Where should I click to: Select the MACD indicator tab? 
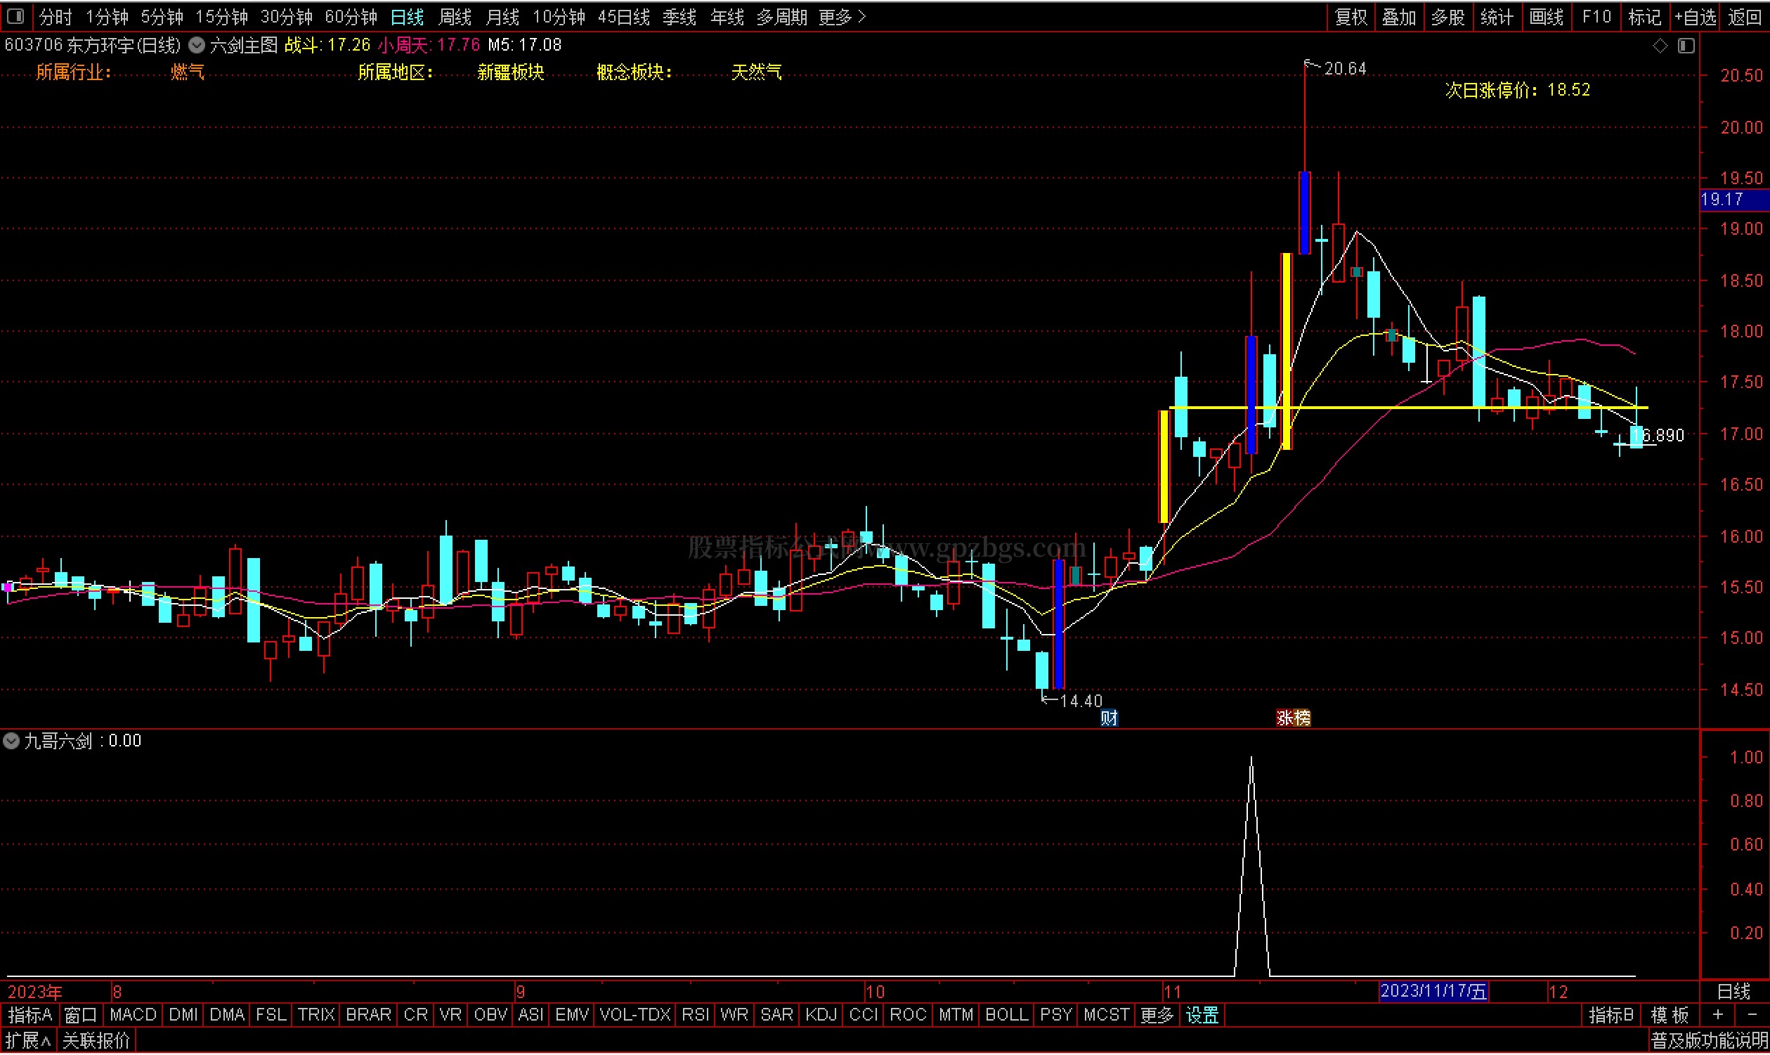tap(133, 1016)
